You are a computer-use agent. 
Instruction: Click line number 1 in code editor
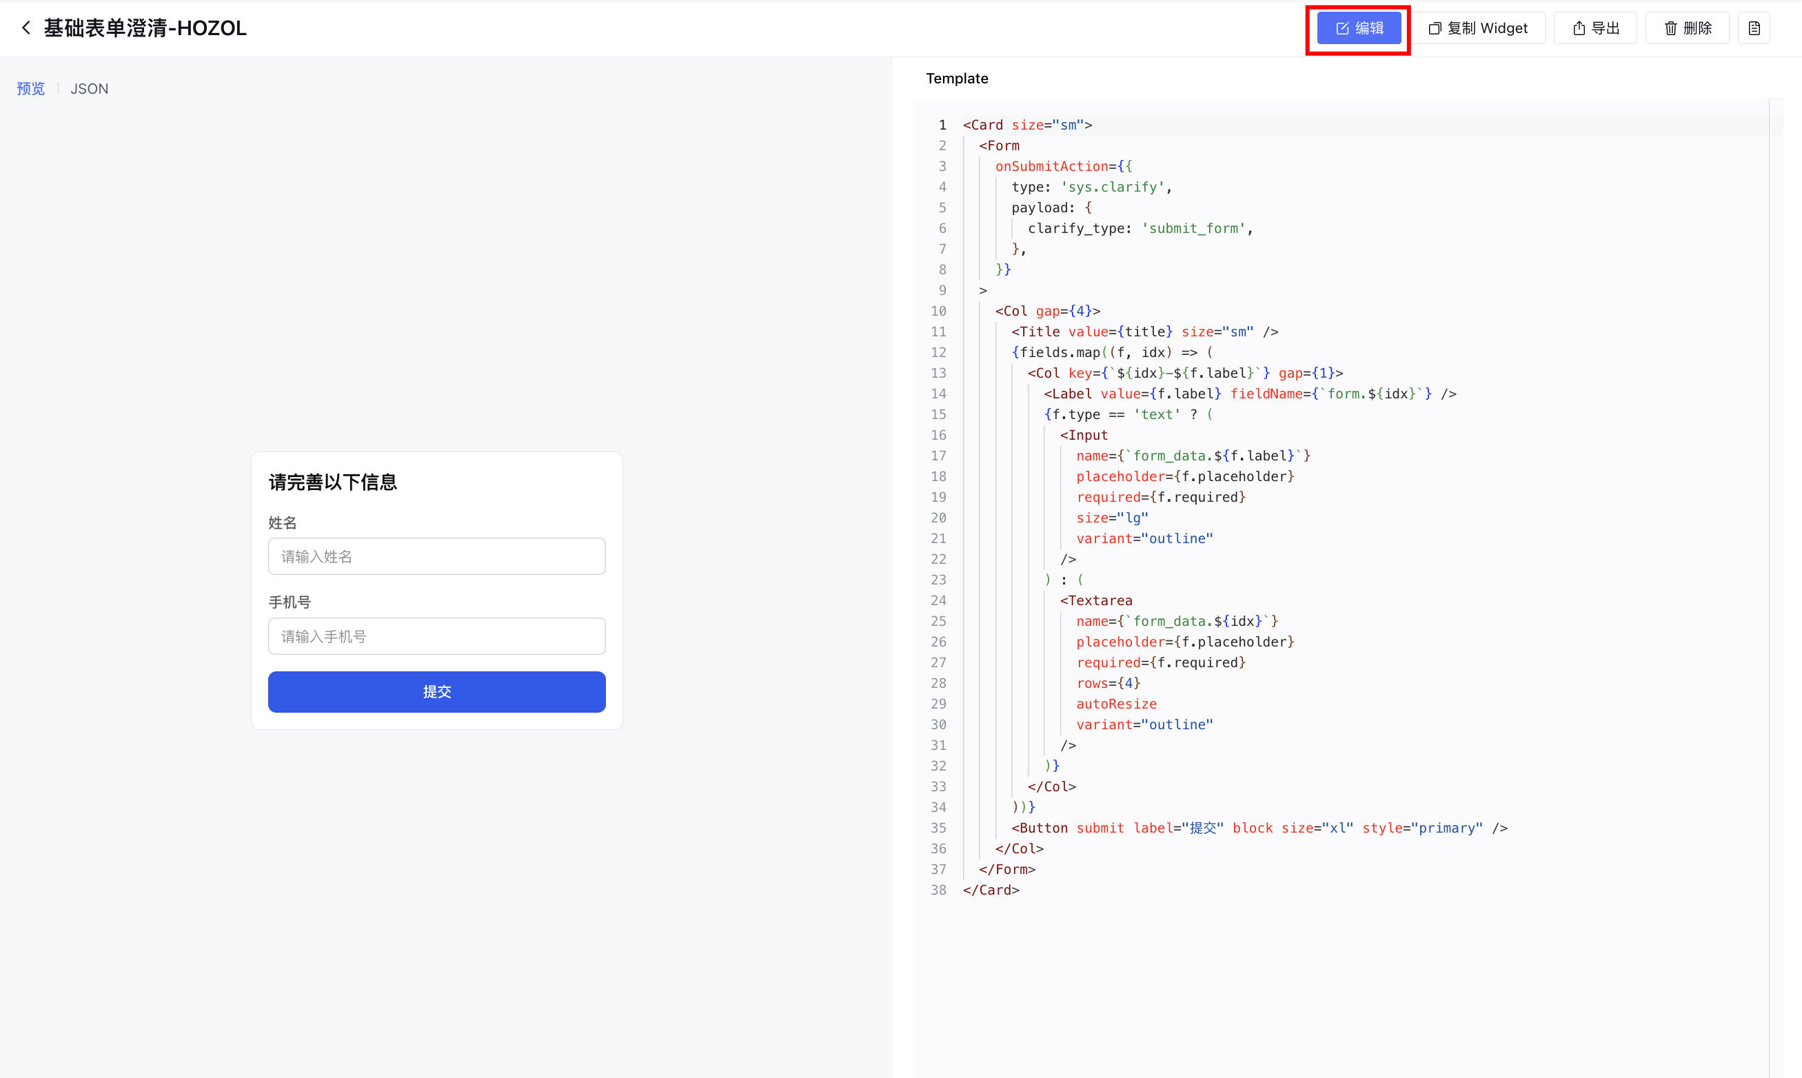pyautogui.click(x=942, y=125)
